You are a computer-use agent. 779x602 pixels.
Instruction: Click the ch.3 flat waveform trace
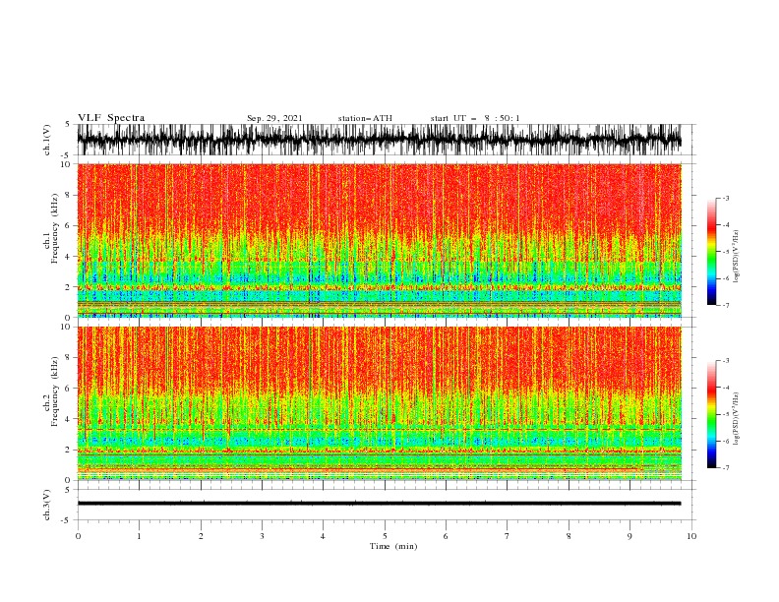tap(379, 504)
